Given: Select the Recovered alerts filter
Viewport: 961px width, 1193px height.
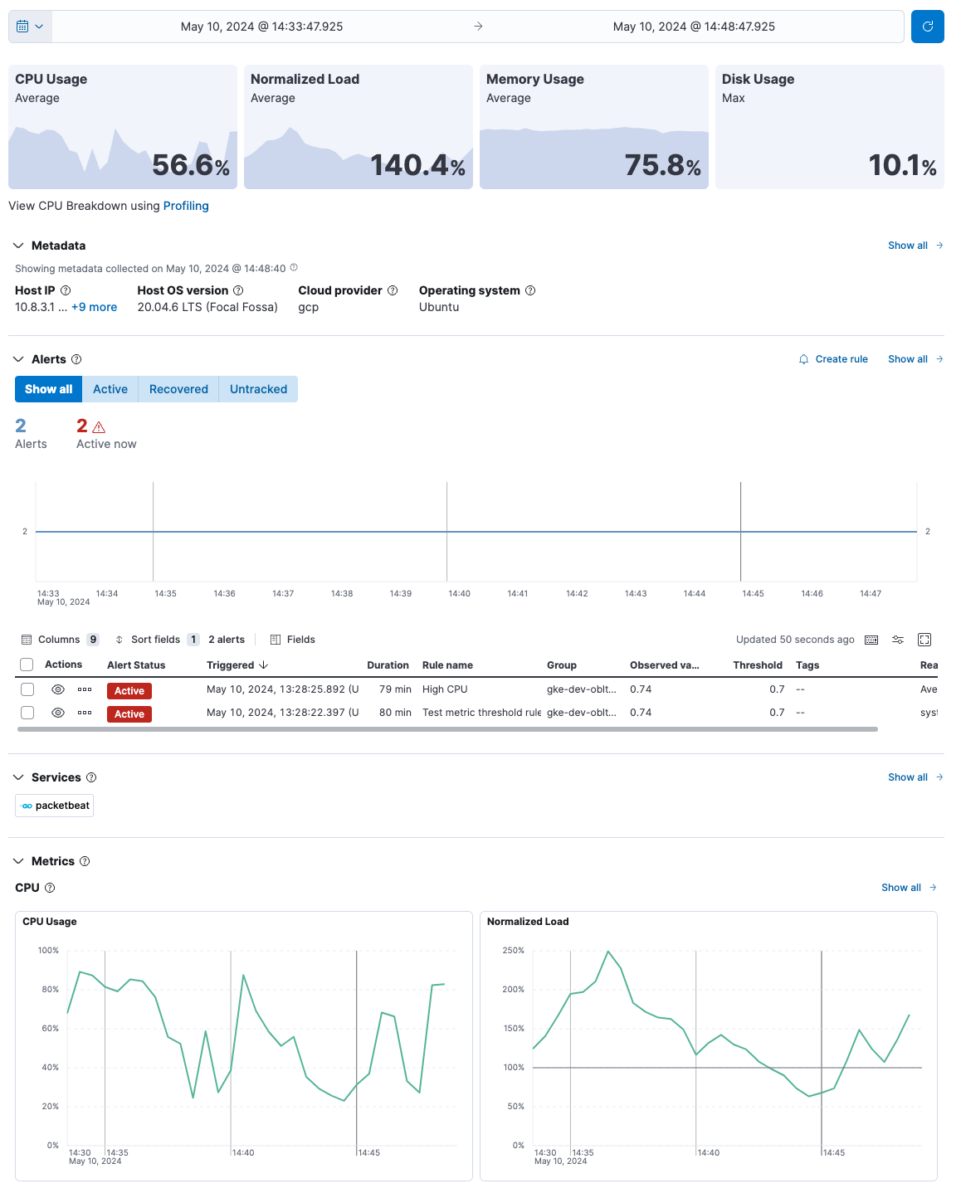Looking at the screenshot, I should coord(178,389).
